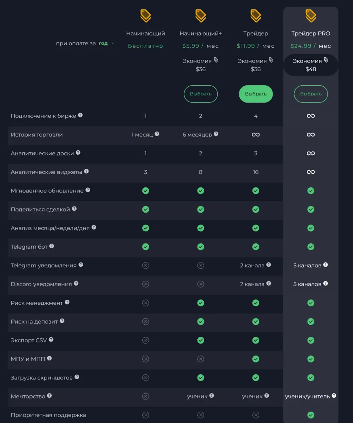Click the $48 savings amount

[x=311, y=69]
